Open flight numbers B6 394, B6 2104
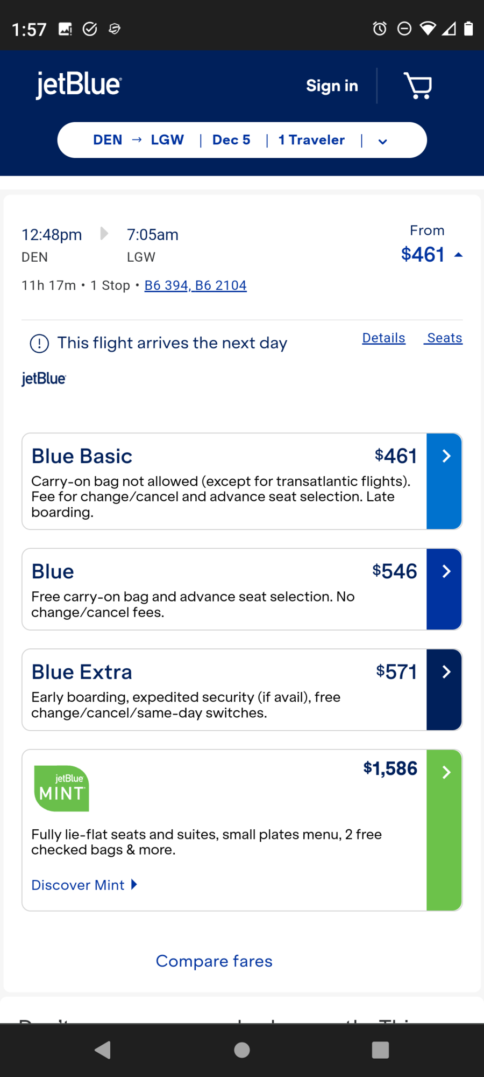This screenshot has height=1077, width=484. 195,285
